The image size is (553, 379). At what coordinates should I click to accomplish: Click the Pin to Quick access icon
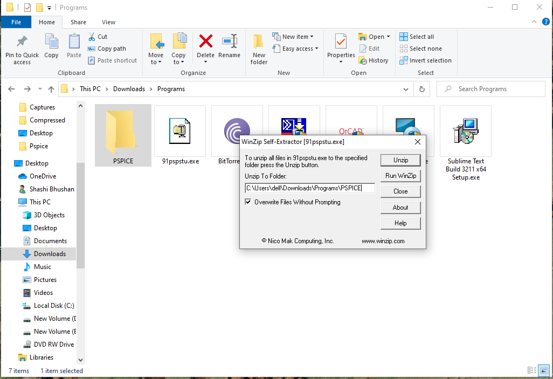pos(22,47)
